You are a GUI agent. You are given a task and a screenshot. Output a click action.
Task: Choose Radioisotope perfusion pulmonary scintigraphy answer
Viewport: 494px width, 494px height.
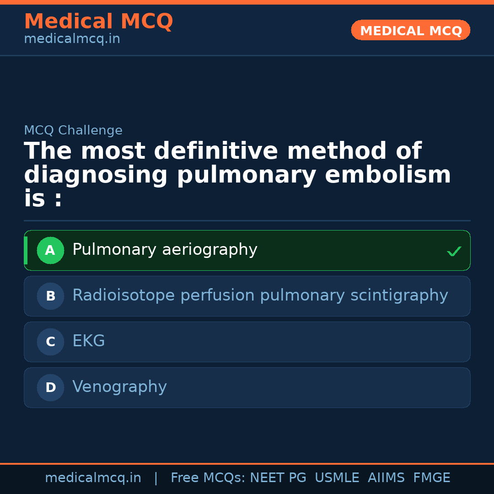coord(260,295)
